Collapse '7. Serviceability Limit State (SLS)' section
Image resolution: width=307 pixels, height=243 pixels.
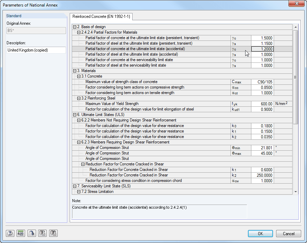(x=75, y=186)
